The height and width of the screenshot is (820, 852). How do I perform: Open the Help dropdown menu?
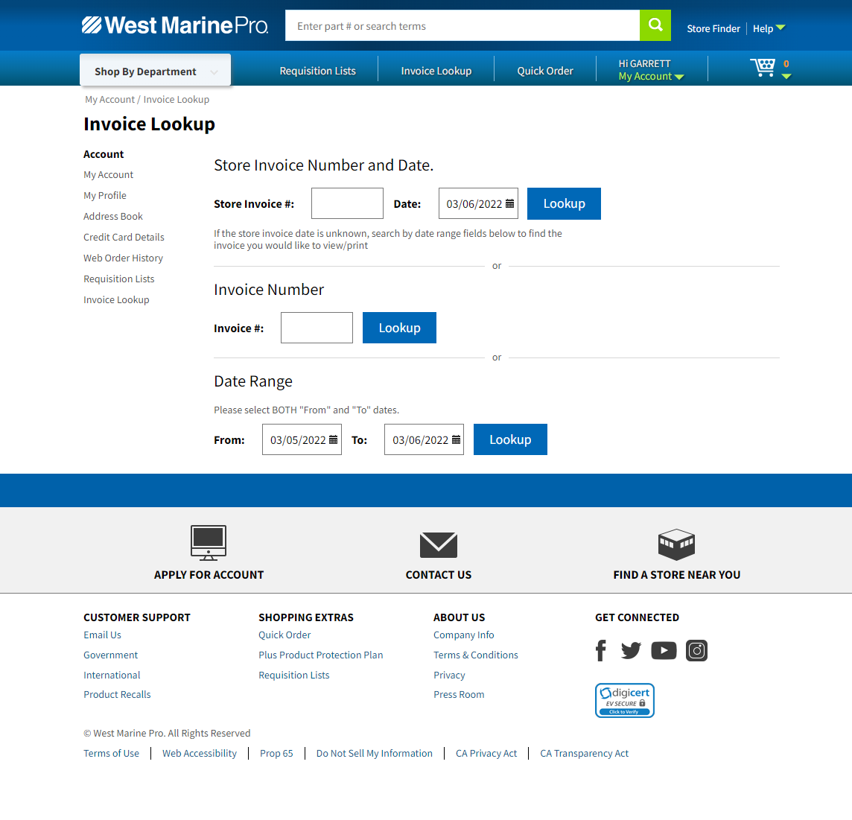[769, 28]
